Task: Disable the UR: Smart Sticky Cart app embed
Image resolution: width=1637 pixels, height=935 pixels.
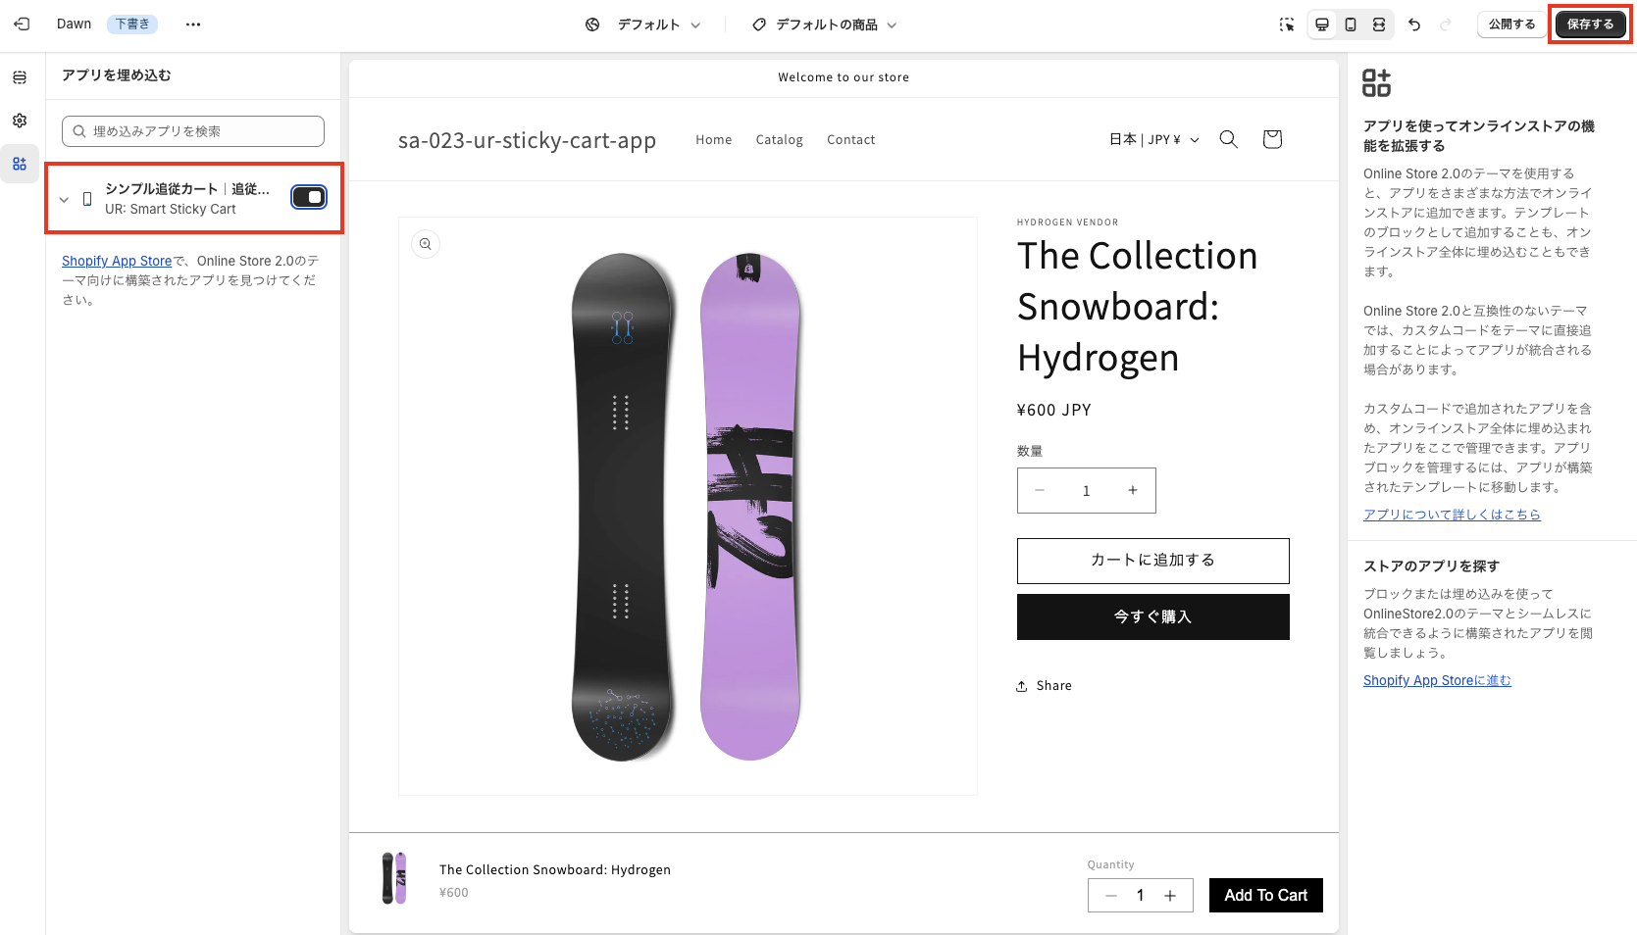Action: [x=309, y=197]
